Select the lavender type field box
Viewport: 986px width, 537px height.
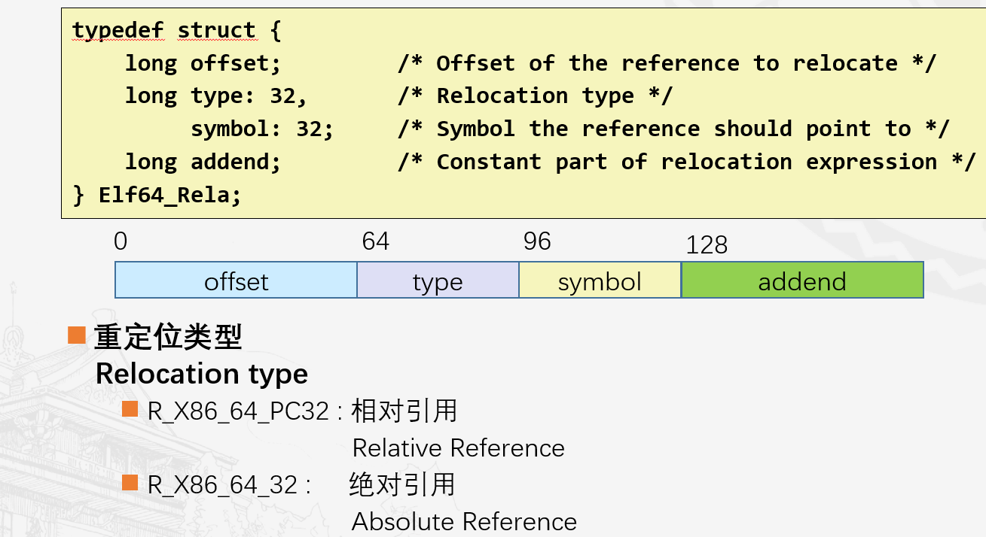coord(438,281)
